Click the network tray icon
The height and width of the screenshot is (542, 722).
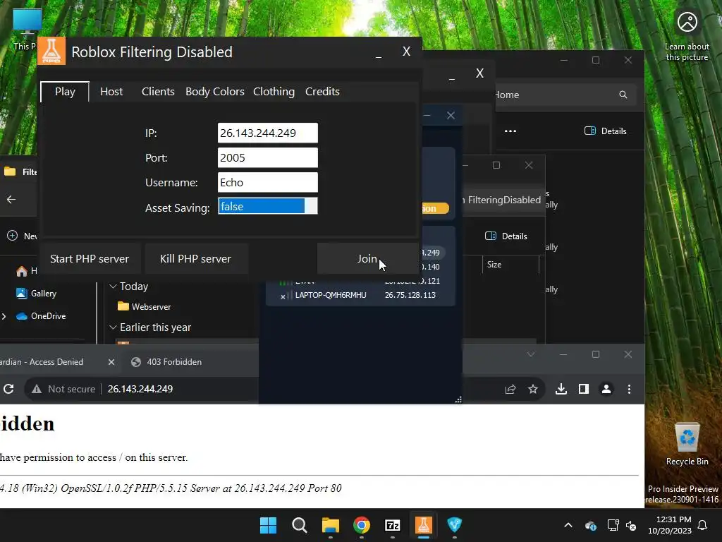pyautogui.click(x=613, y=525)
